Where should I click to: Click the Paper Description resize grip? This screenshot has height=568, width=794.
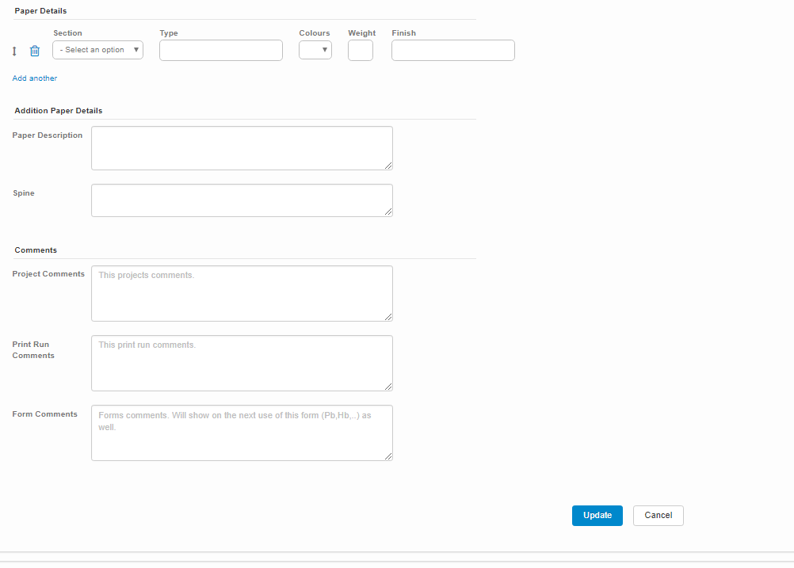click(x=388, y=166)
